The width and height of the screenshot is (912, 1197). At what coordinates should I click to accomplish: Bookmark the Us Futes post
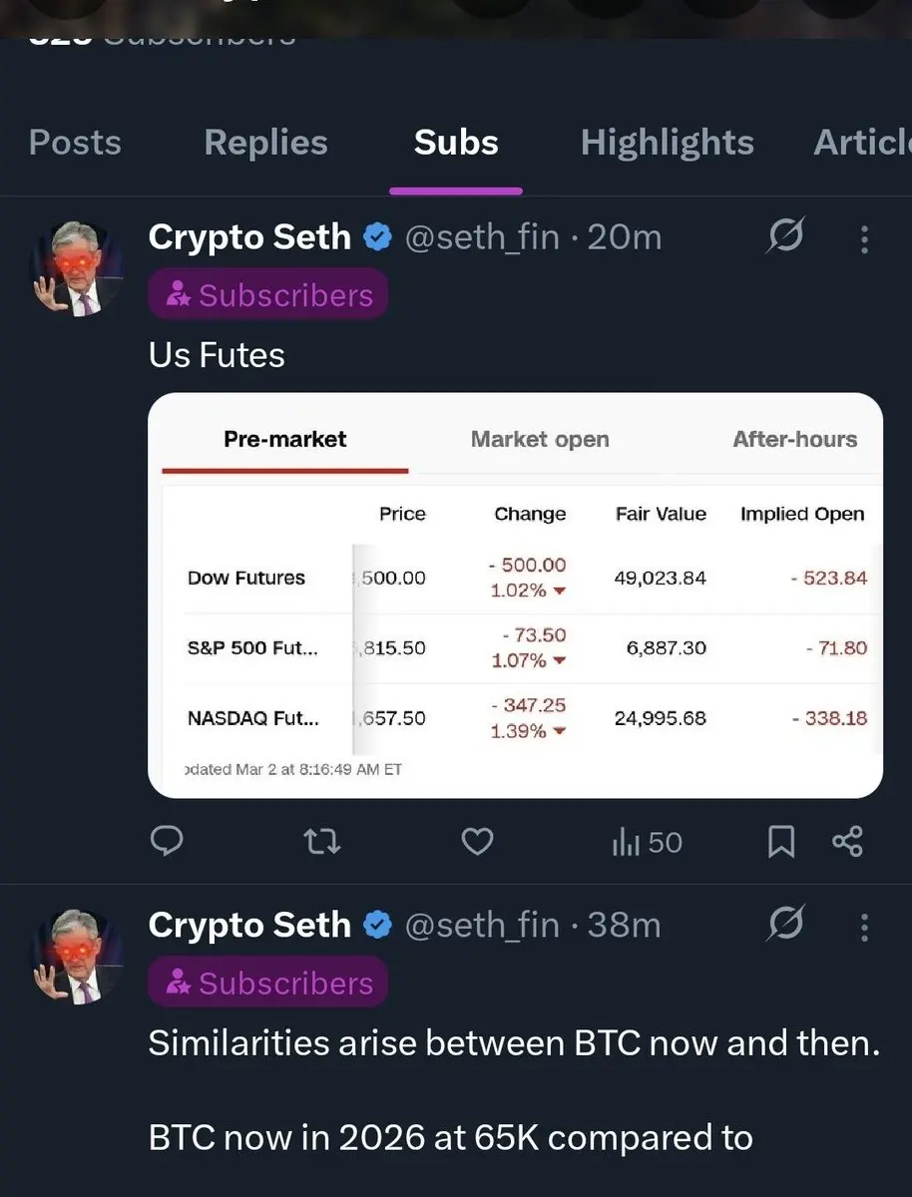[x=781, y=843]
